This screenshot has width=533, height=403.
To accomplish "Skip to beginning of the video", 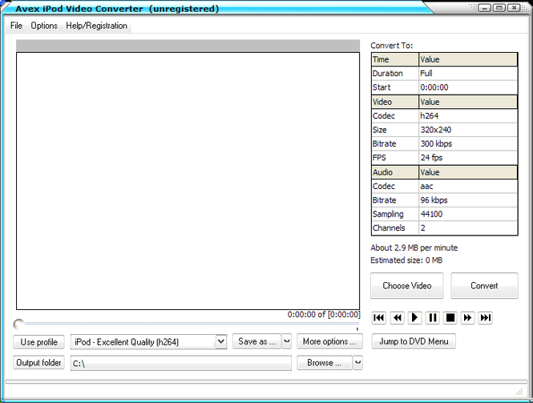I will [378, 318].
